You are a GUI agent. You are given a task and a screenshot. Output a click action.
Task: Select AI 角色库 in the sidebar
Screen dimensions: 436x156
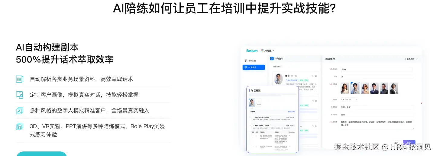click(x=254, y=67)
